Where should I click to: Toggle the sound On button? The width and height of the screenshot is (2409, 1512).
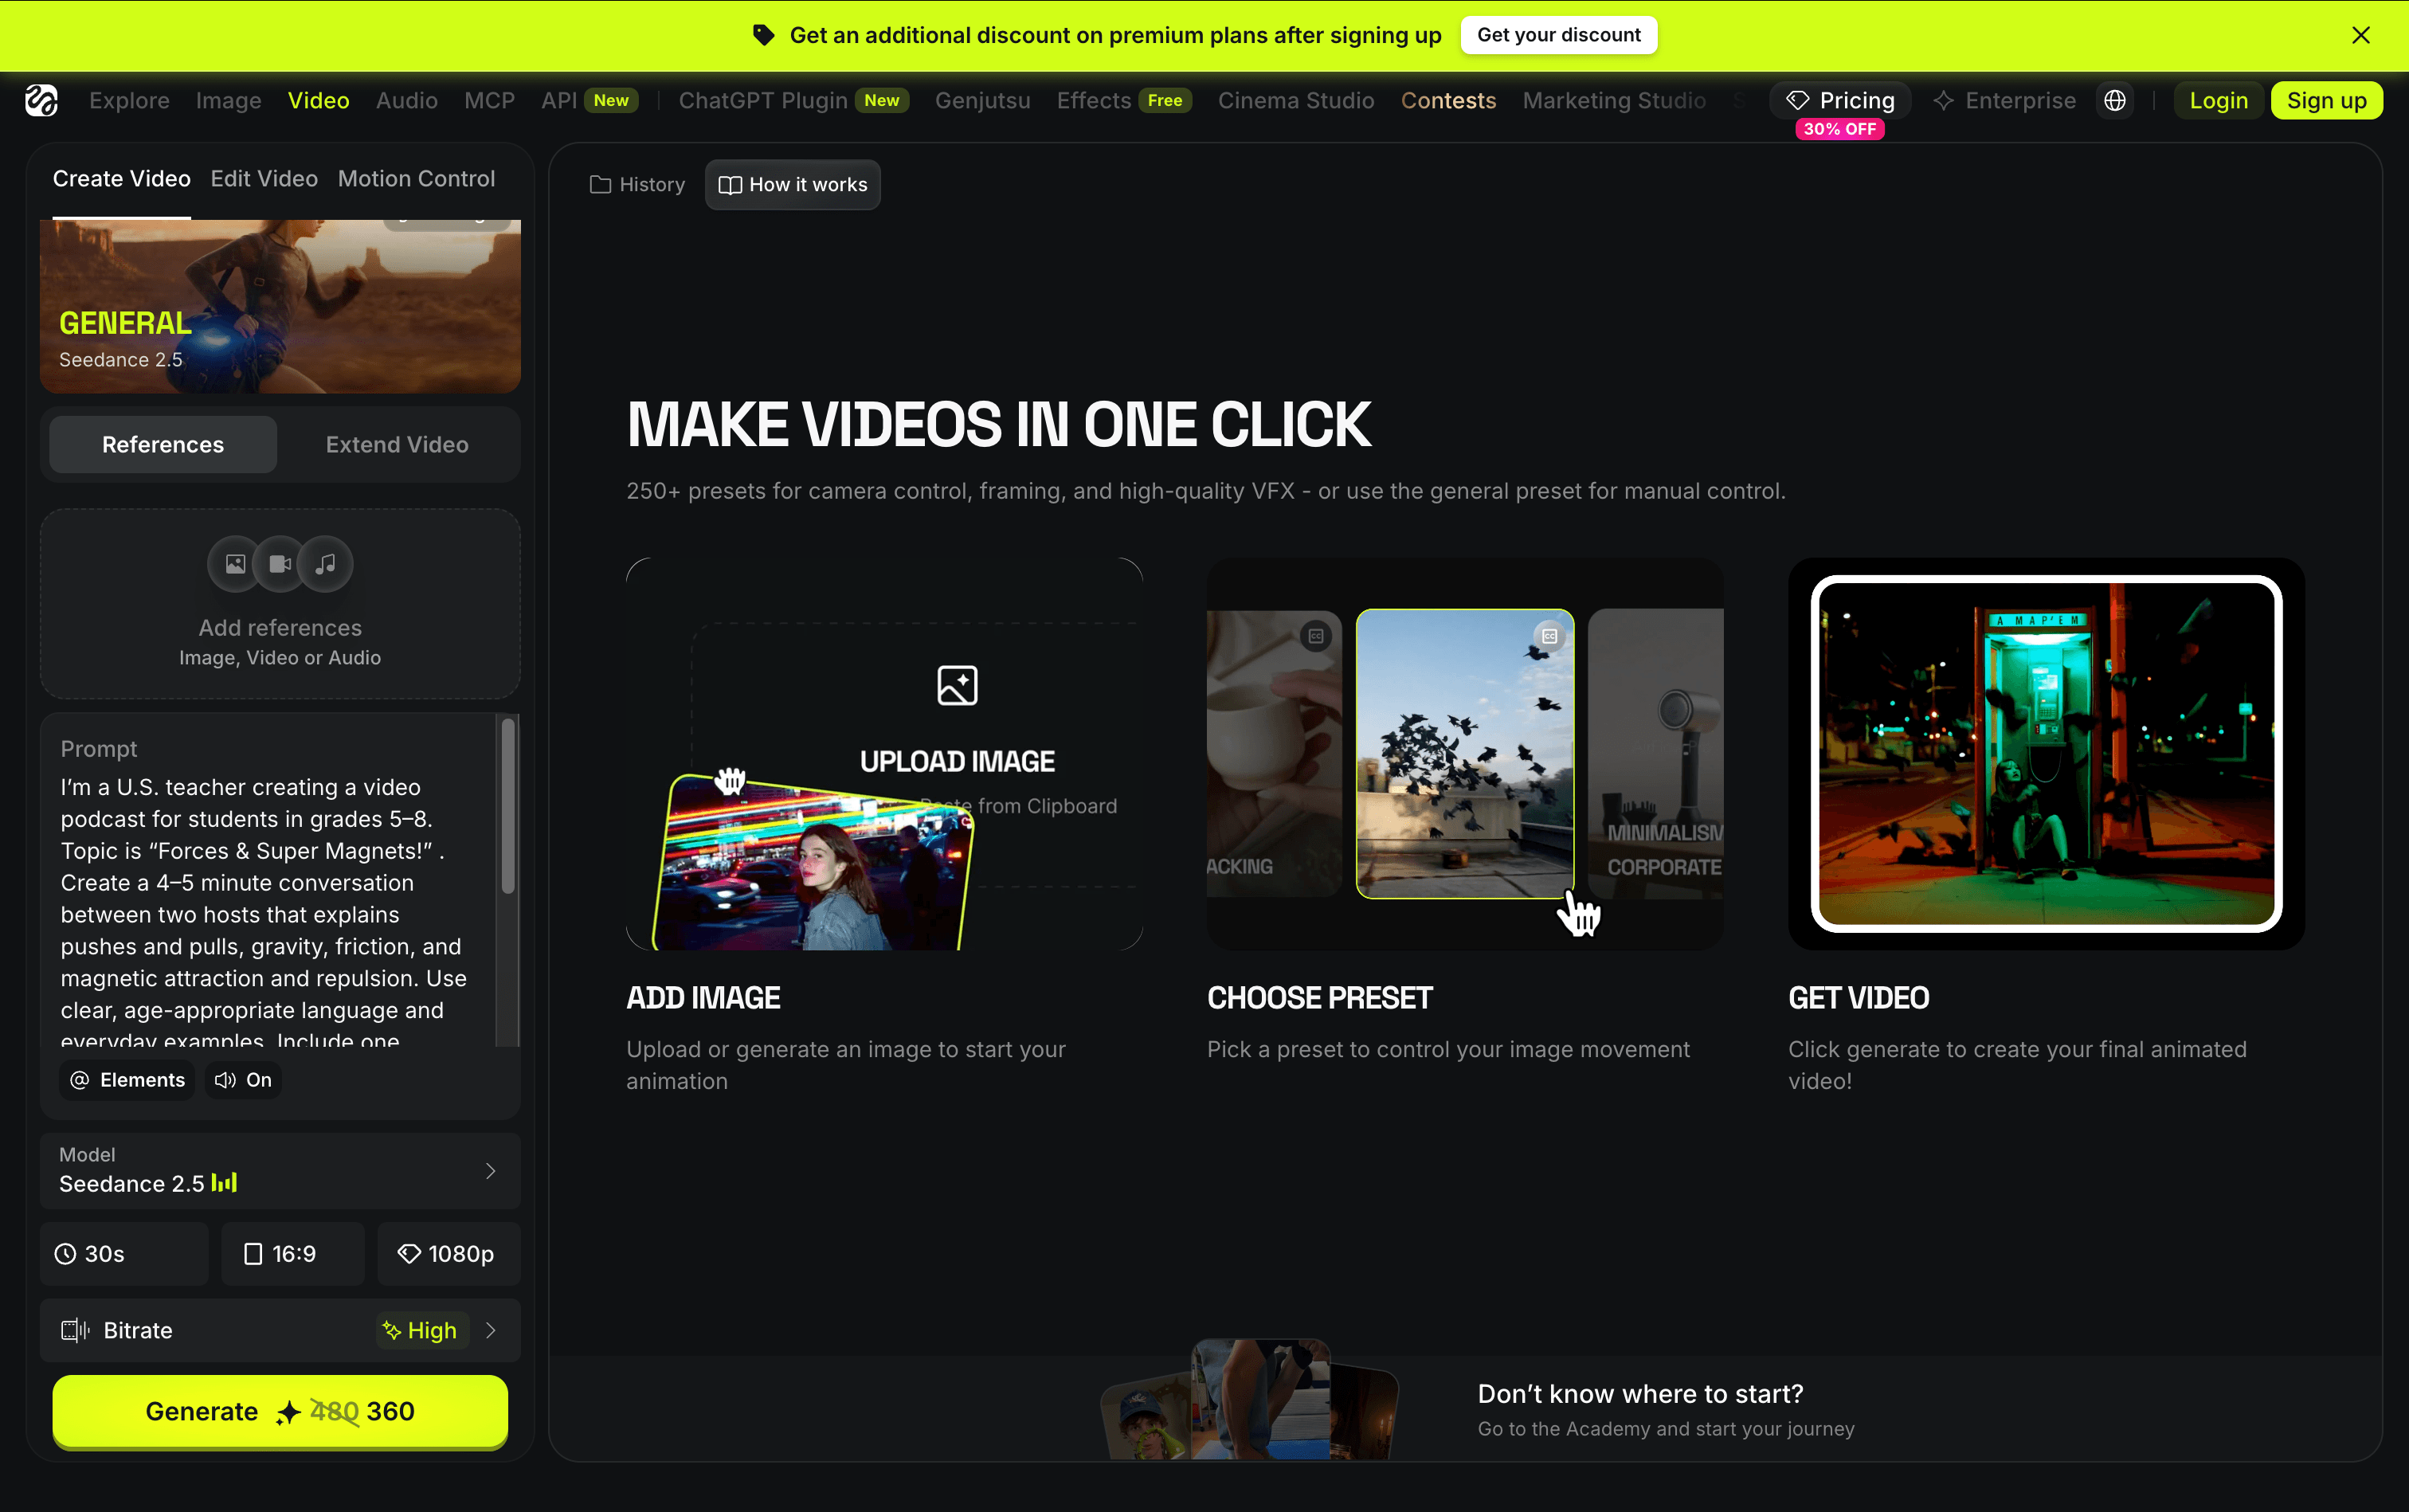[243, 1080]
